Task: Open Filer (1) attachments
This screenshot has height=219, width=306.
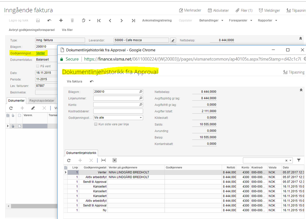Action: [244, 10]
